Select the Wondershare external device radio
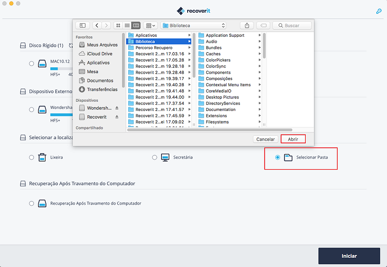 coord(31,110)
